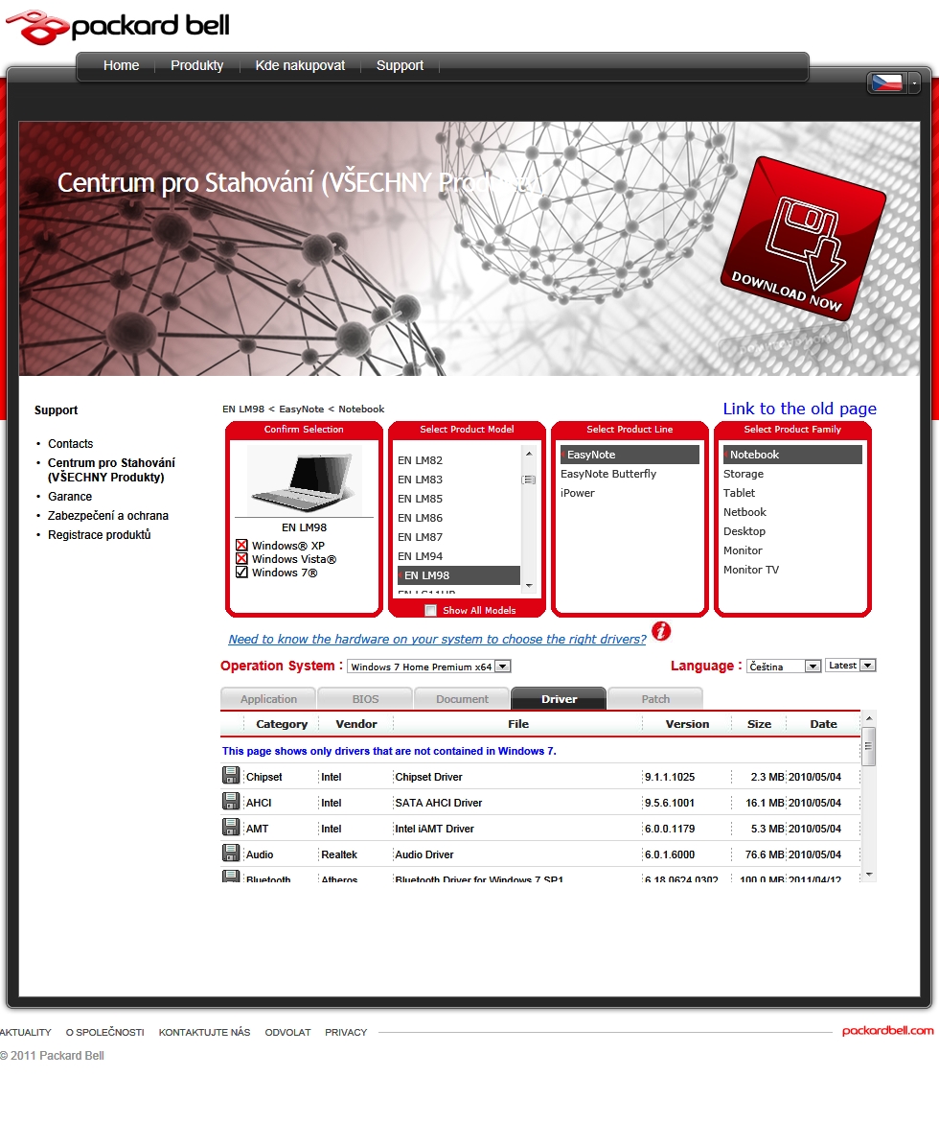The width and height of the screenshot is (939, 1123).
Task: Switch to the Driver tab
Action: click(559, 698)
